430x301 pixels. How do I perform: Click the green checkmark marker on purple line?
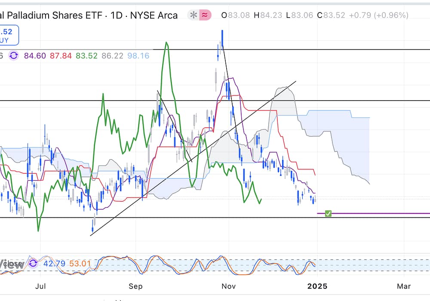pos(328,213)
